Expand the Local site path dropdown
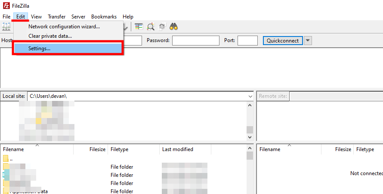 (250, 96)
